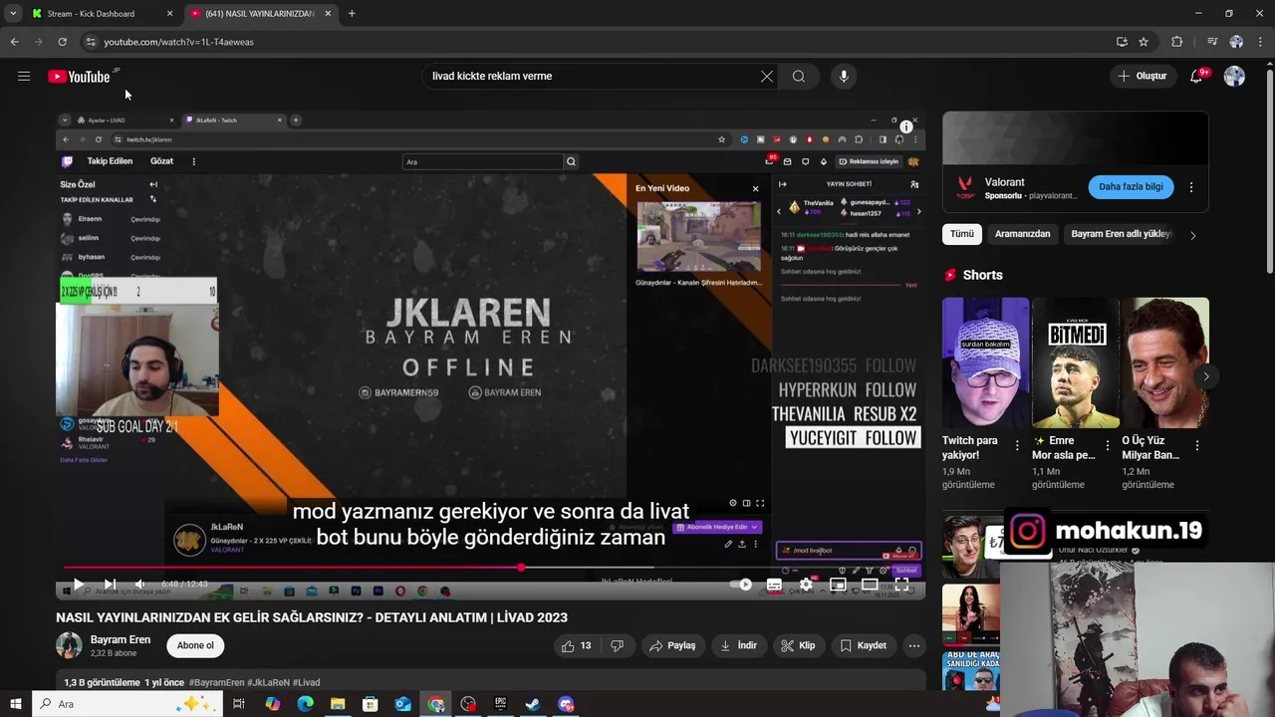This screenshot has width=1275, height=717.
Task: Open options for Emre Mor short
Action: pyautogui.click(x=1107, y=445)
